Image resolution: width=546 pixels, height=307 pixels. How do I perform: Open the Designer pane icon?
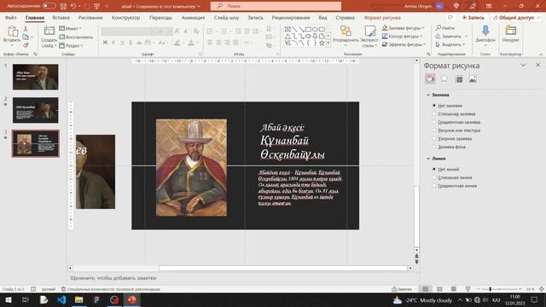click(x=510, y=31)
